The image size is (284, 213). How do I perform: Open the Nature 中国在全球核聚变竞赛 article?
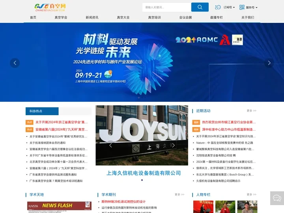point(224,143)
